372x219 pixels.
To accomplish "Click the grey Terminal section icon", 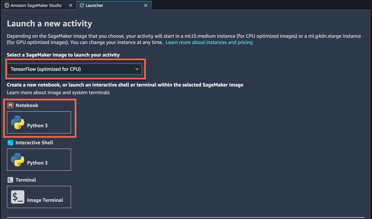I will pos(10,180).
